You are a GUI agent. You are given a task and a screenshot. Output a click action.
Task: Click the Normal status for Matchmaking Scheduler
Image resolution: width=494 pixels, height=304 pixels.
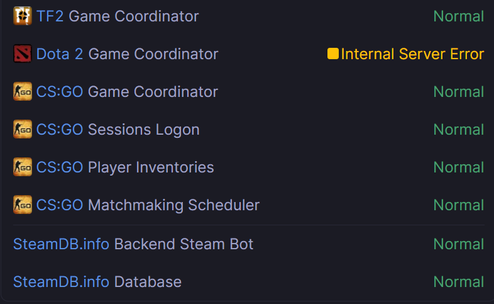[x=459, y=205]
